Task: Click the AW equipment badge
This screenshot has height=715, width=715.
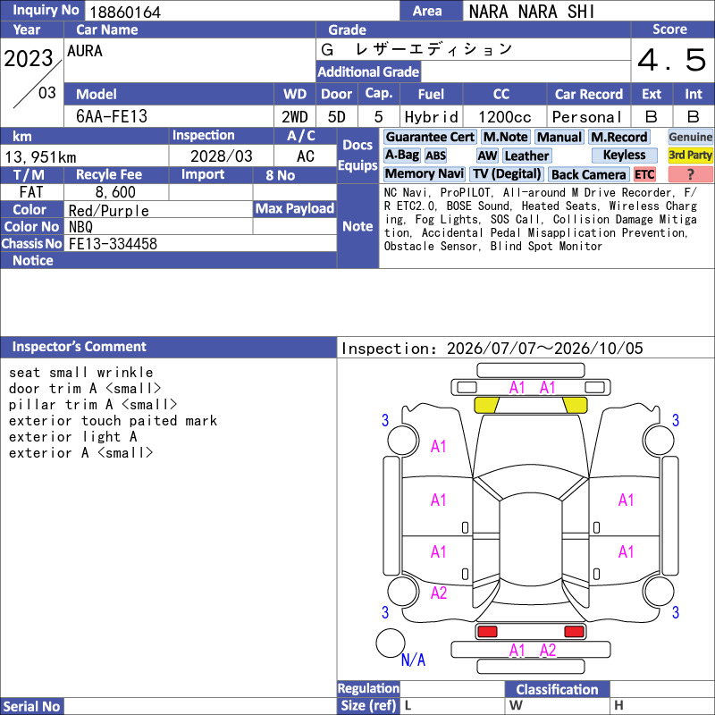Action: pos(487,156)
